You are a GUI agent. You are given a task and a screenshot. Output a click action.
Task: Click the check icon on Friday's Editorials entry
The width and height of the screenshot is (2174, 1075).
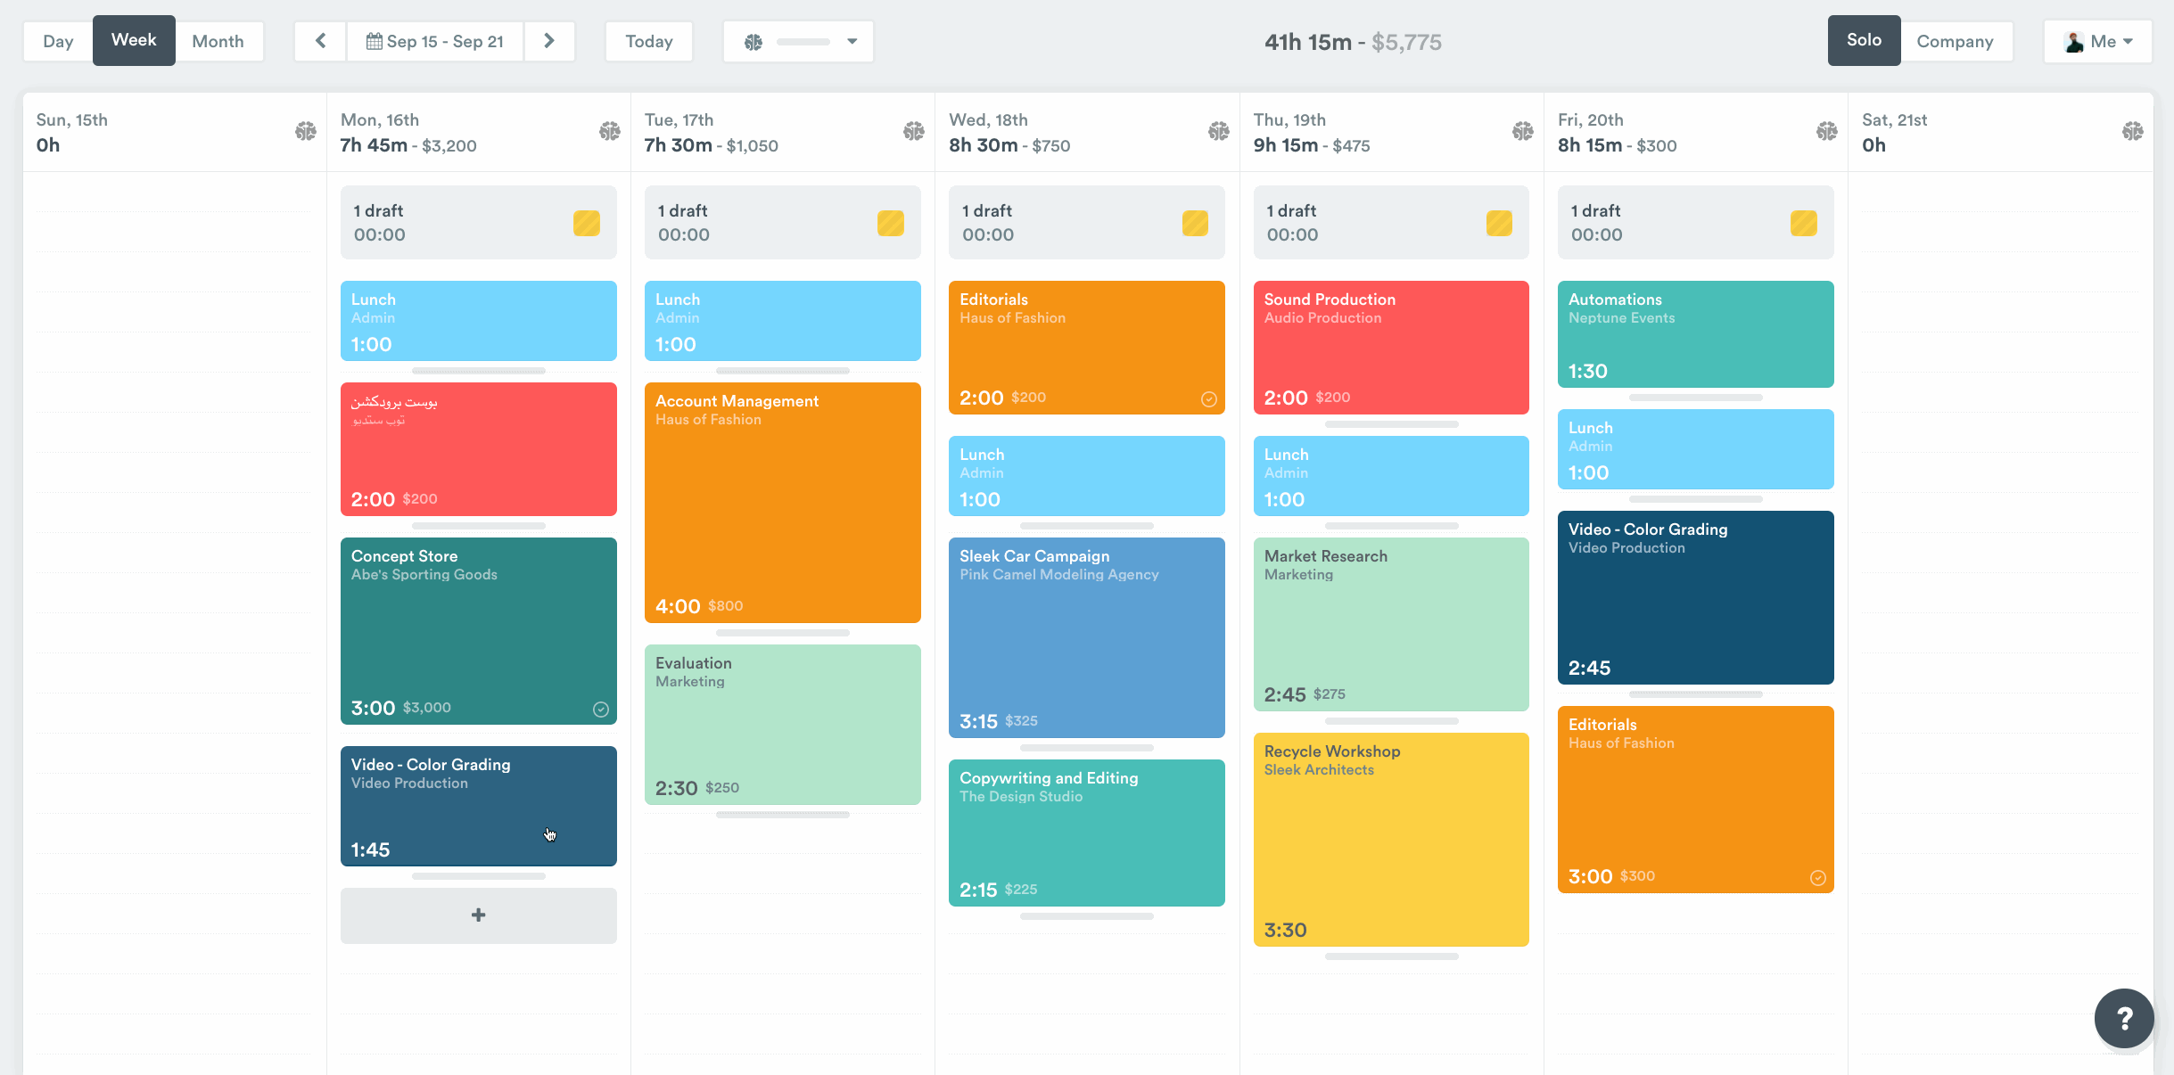click(x=1817, y=878)
